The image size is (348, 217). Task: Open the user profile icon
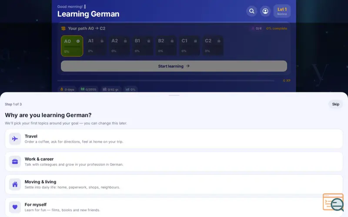(265, 11)
